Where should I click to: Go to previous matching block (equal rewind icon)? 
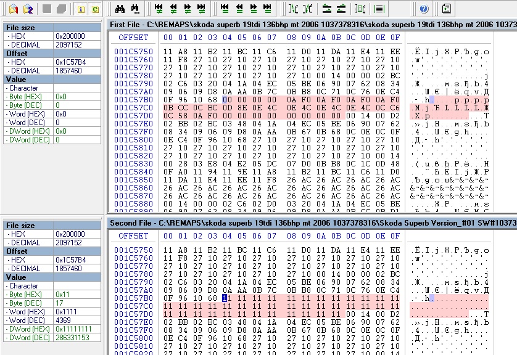click(239, 9)
